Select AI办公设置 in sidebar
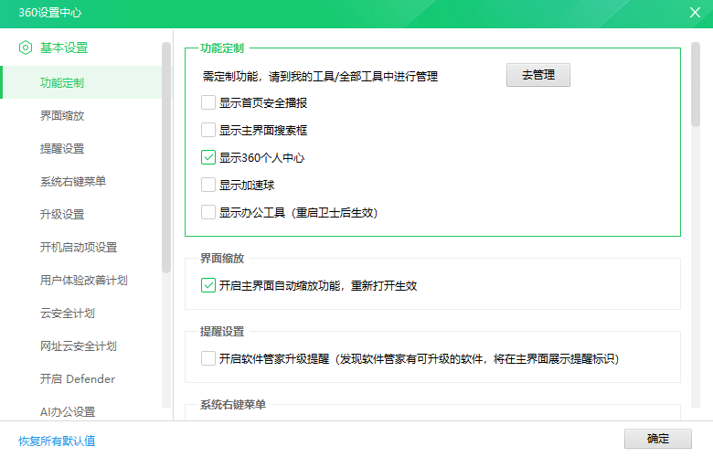 pos(68,412)
